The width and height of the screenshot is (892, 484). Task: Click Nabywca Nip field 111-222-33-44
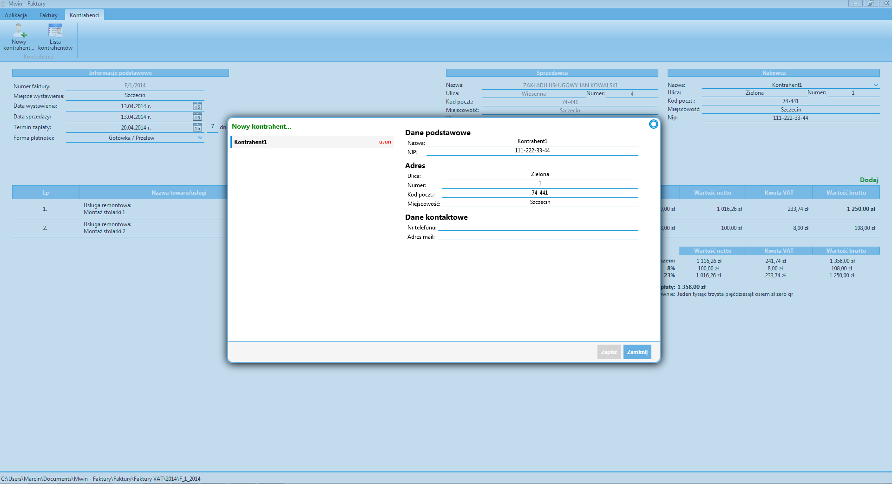click(791, 118)
